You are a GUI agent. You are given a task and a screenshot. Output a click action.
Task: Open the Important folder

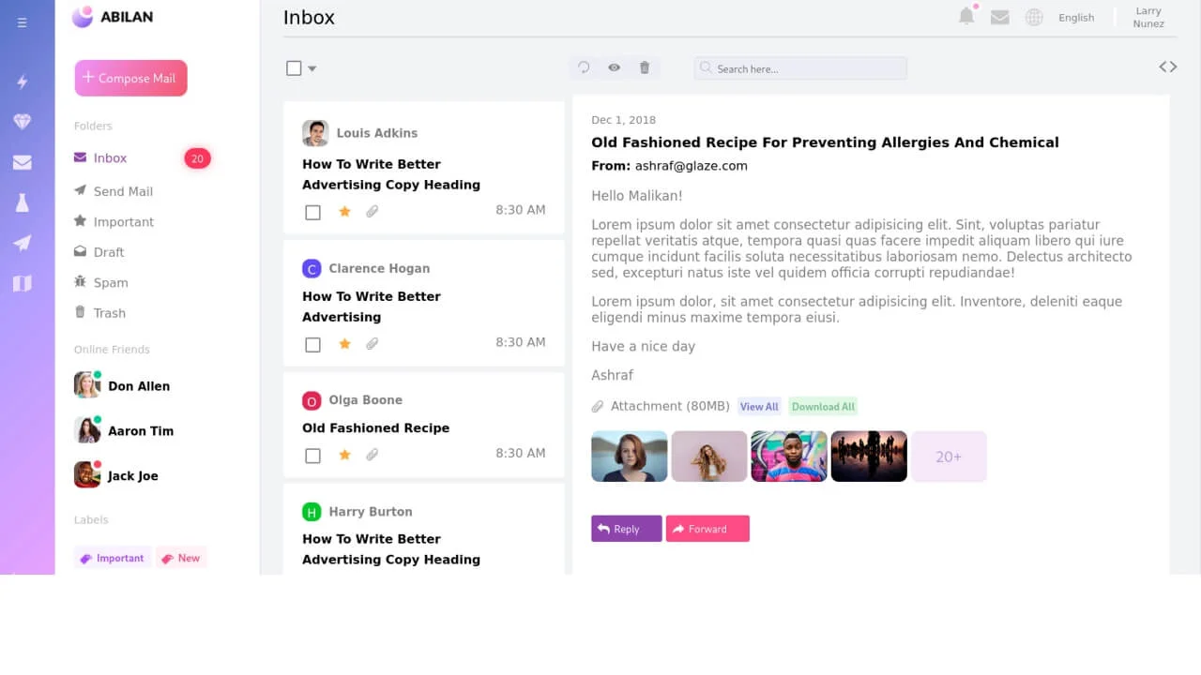pos(123,222)
